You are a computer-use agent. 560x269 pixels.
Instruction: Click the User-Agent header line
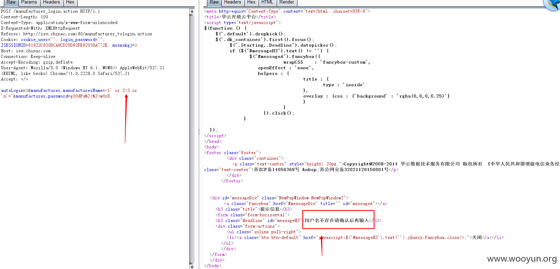point(82,71)
